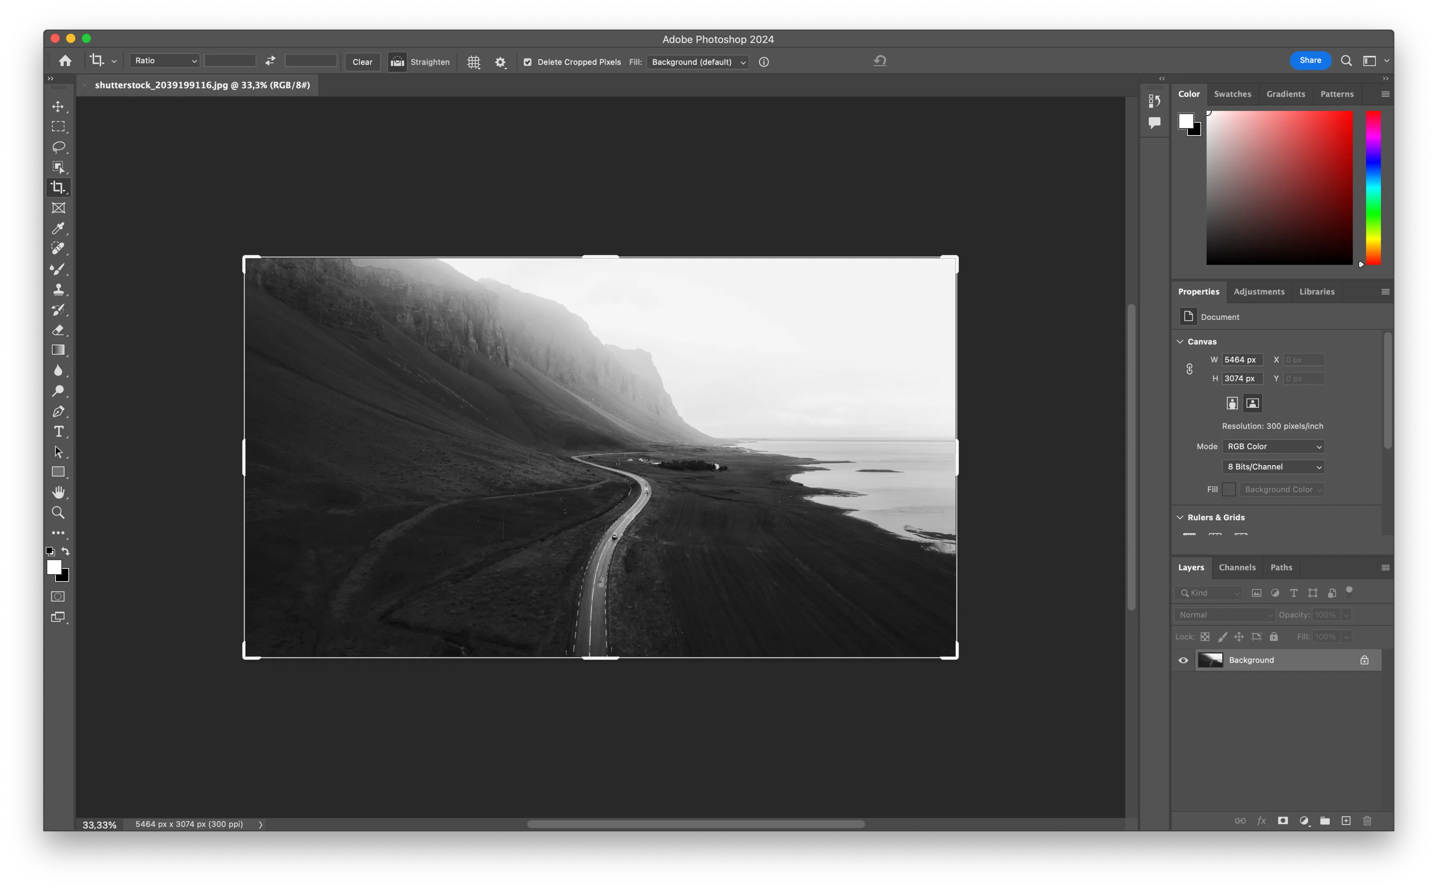Select the Lasso tool
The height and width of the screenshot is (889, 1438).
tap(58, 147)
